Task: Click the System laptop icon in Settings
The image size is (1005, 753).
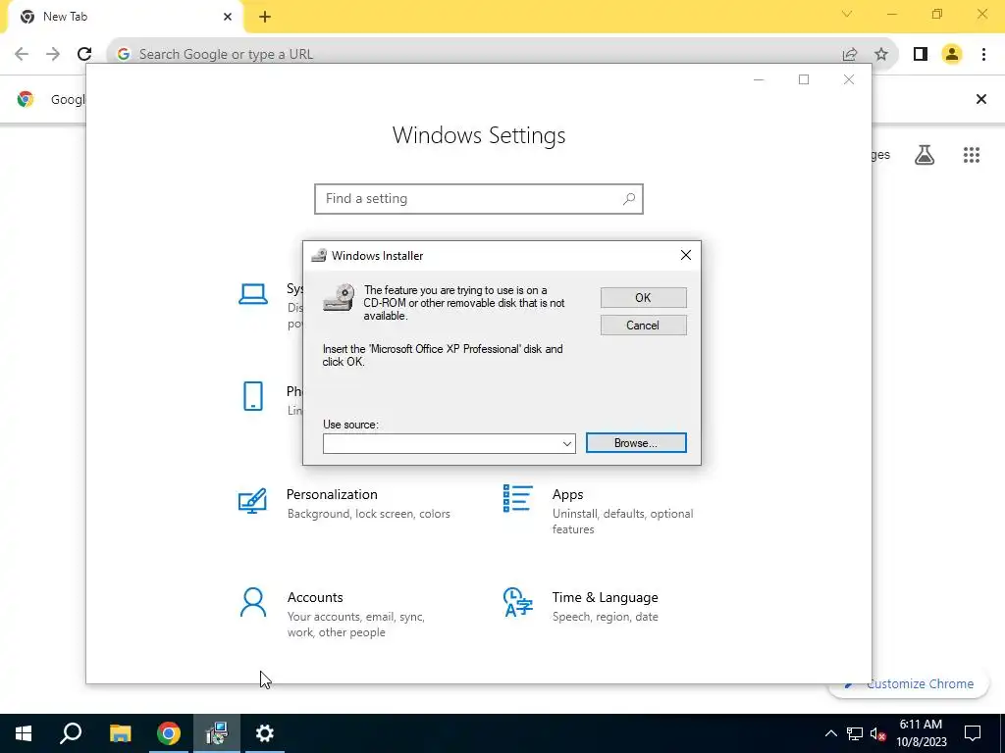Action: tap(253, 294)
